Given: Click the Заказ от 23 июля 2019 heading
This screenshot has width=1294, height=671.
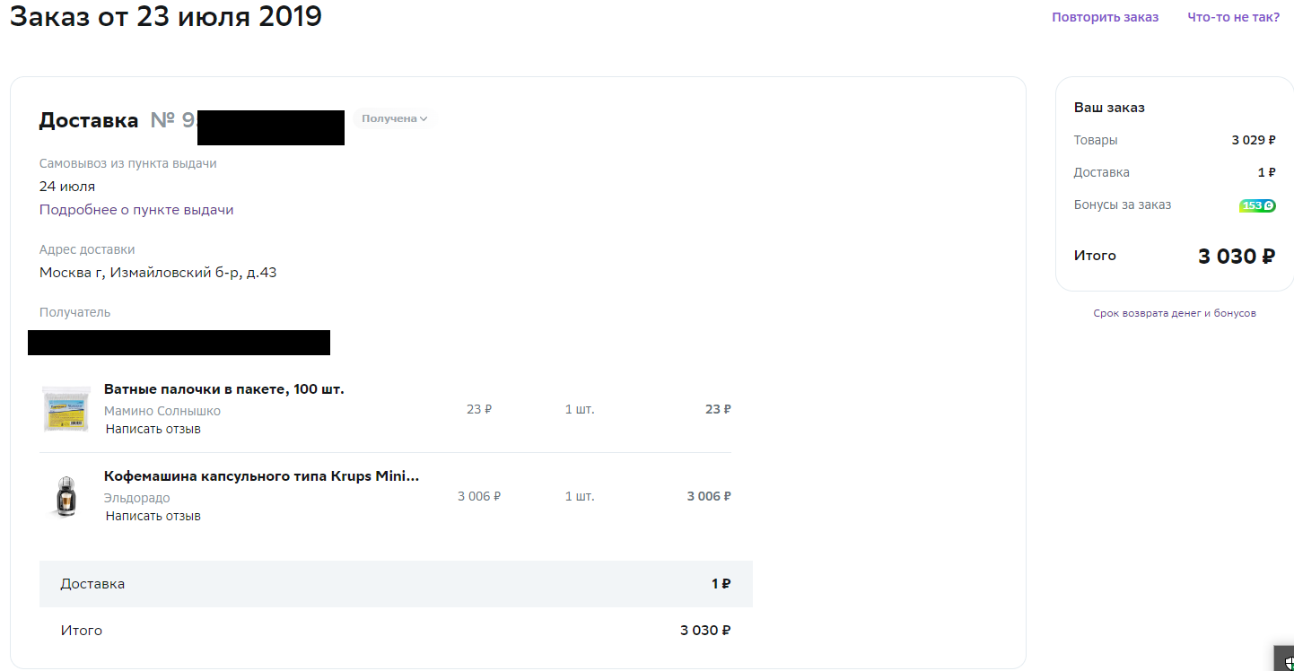Looking at the screenshot, I should 166,16.
